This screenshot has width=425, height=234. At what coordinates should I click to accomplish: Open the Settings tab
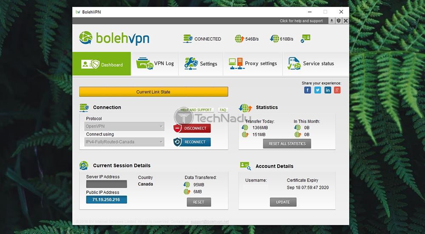(x=201, y=64)
